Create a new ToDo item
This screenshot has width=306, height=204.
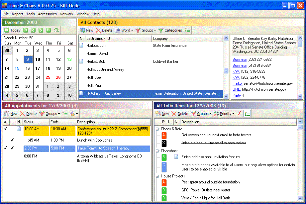click(x=162, y=114)
